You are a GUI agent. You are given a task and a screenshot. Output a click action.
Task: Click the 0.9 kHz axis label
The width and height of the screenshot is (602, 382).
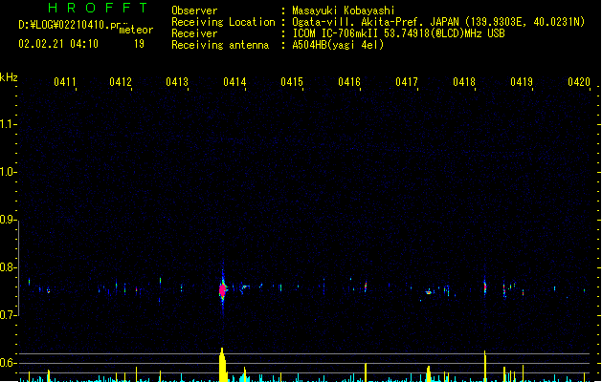point(8,220)
